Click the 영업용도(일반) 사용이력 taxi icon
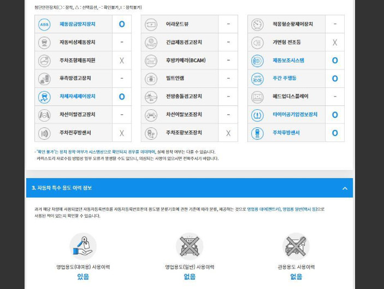The image size is (384, 289). (x=190, y=246)
